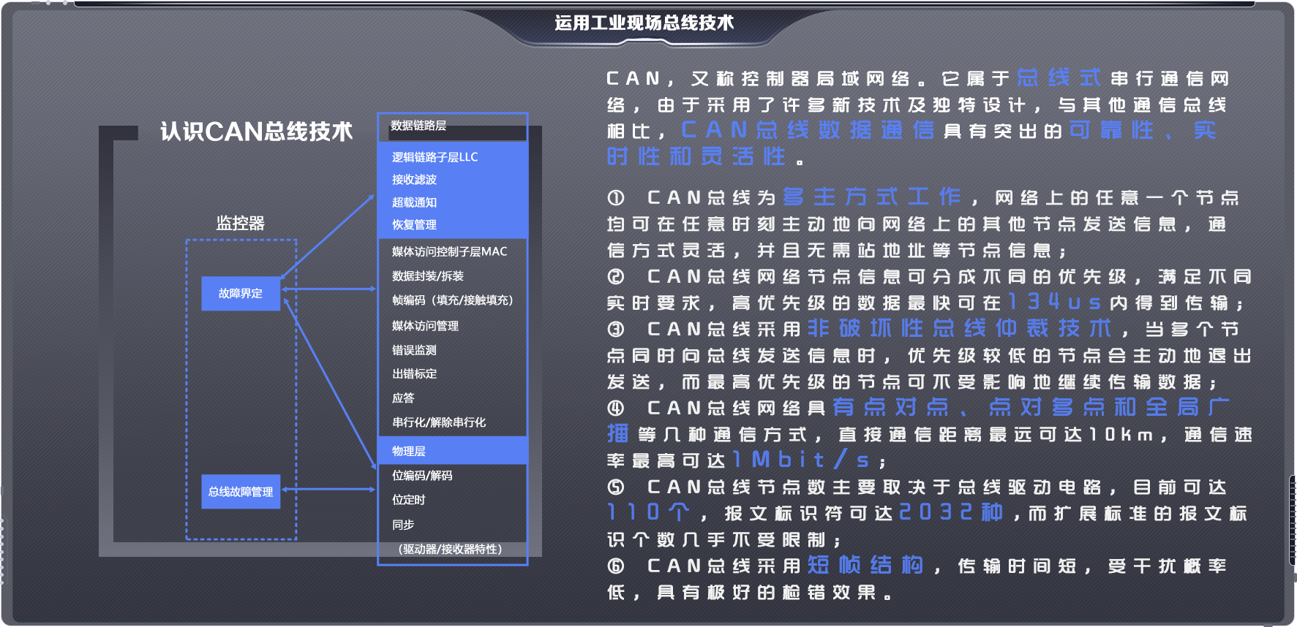The height and width of the screenshot is (627, 1297).
Task: Select the 物理层 header row
Action: point(409,451)
